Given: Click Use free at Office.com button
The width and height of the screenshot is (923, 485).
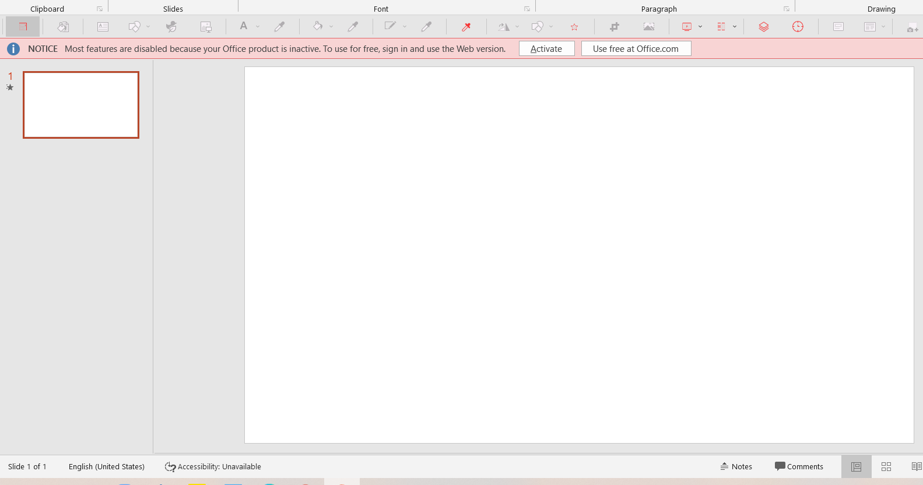Looking at the screenshot, I should (x=636, y=49).
